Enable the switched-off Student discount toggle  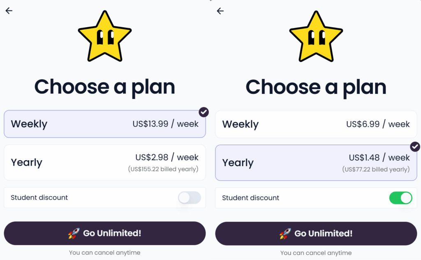point(189,198)
